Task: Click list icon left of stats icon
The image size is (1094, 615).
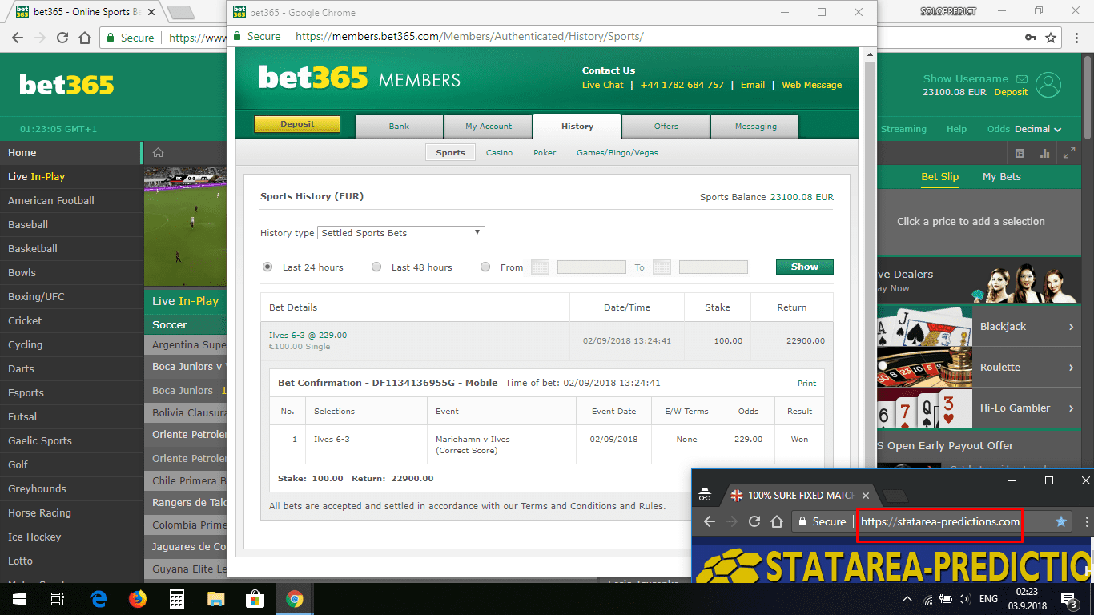Action: [1020, 153]
